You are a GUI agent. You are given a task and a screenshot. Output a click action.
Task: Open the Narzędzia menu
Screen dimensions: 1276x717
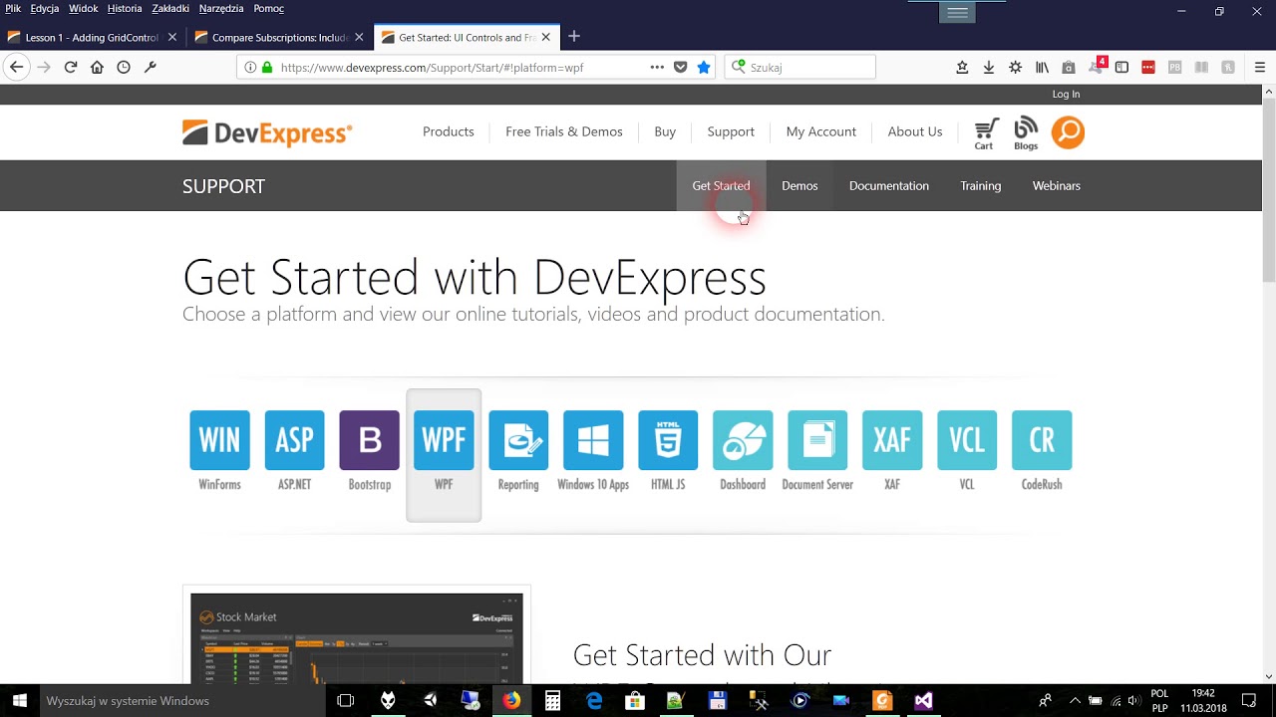pyautogui.click(x=223, y=9)
